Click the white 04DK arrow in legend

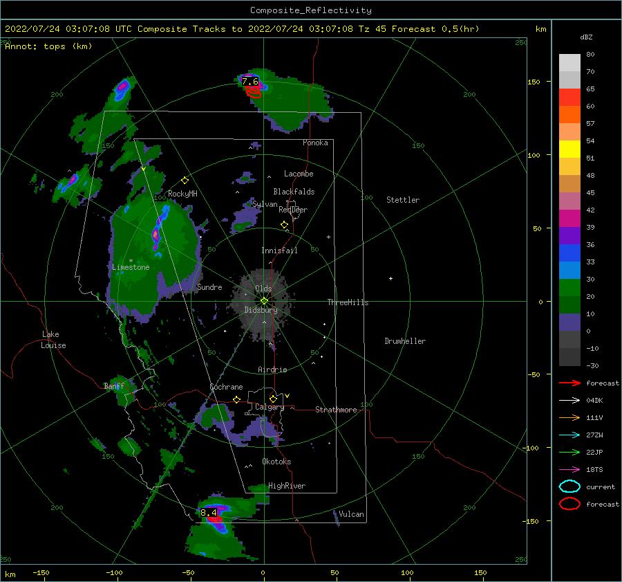tap(569, 400)
